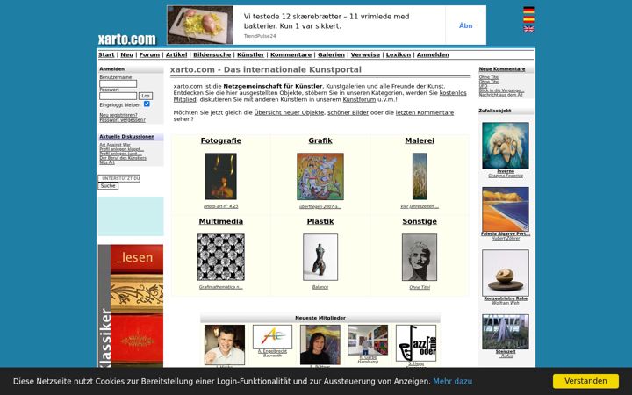Open Lexikon in the navigation bar
The width and height of the screenshot is (632, 395).
pos(399,54)
